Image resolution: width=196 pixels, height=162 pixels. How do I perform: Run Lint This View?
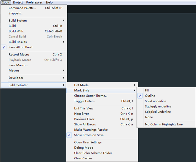[x=102, y=108]
